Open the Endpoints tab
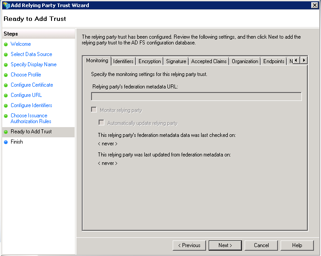 click(x=273, y=61)
